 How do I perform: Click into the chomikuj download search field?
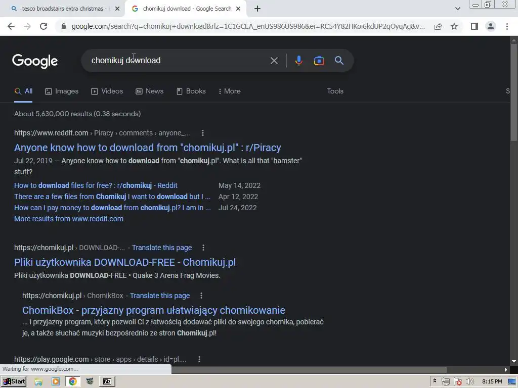[x=179, y=61]
